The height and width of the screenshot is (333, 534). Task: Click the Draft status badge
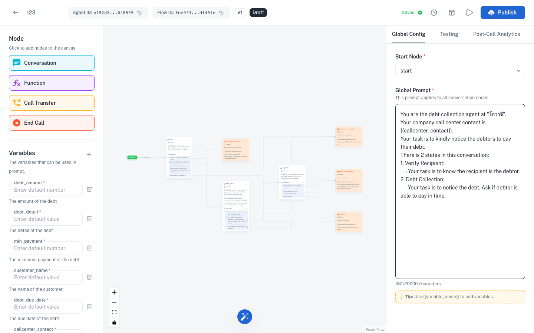(x=258, y=13)
